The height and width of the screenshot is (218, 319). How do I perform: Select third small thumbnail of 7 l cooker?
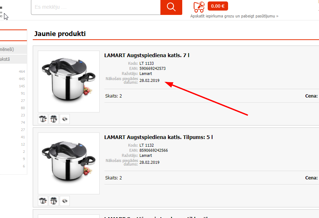(x=65, y=119)
